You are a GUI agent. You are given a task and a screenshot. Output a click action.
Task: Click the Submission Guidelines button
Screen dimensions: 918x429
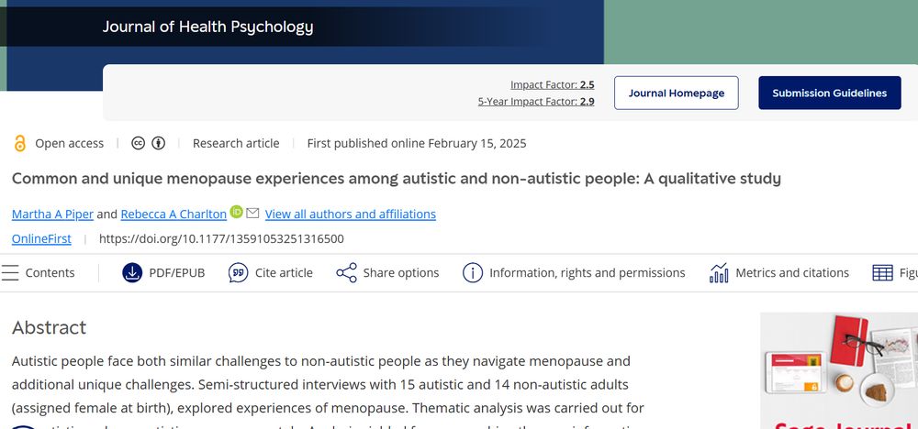pos(830,93)
